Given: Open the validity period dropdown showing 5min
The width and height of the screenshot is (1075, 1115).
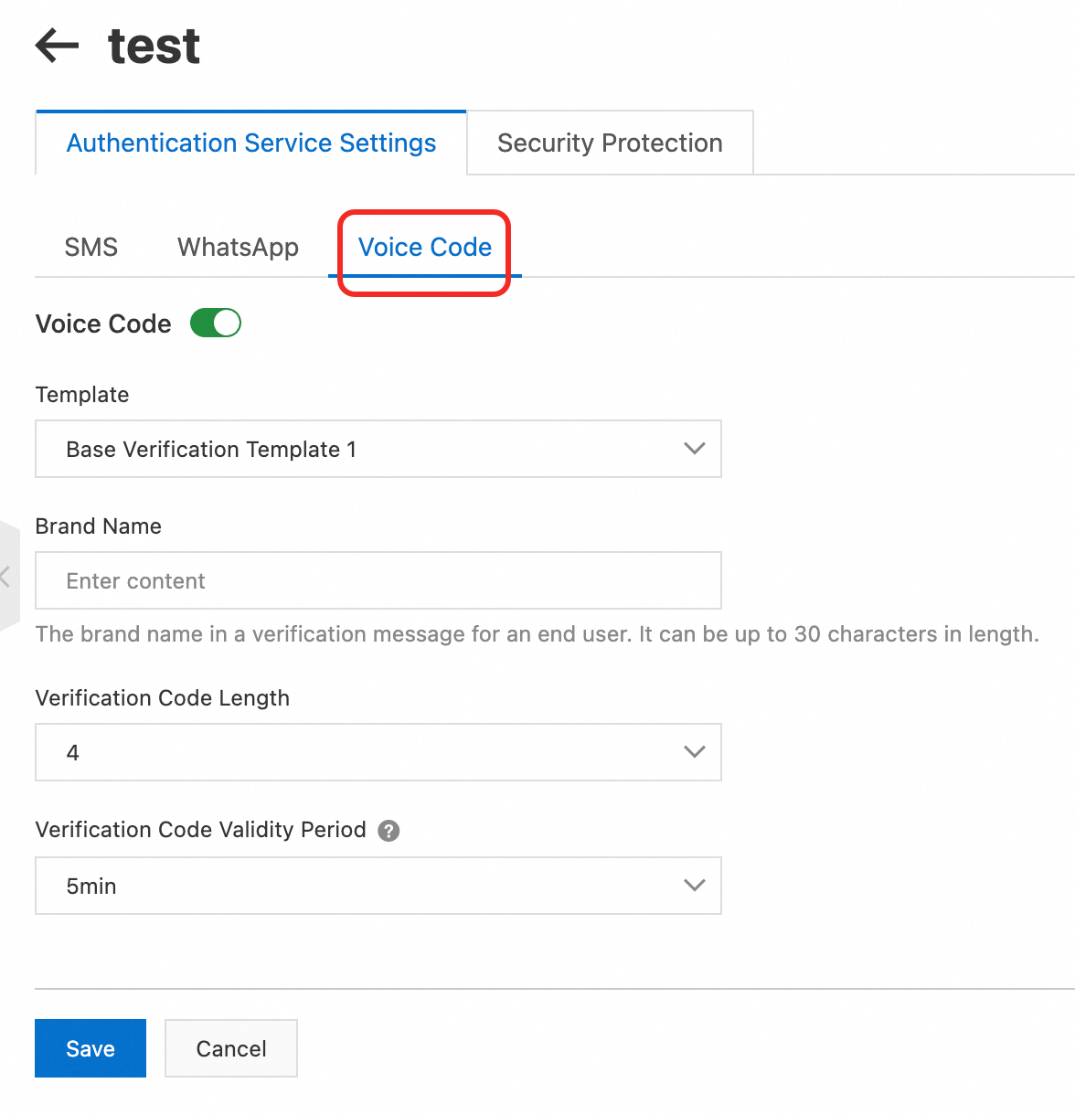Looking at the screenshot, I should 366,886.
